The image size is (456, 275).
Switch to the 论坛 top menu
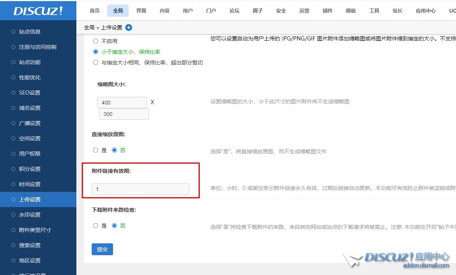tap(234, 11)
